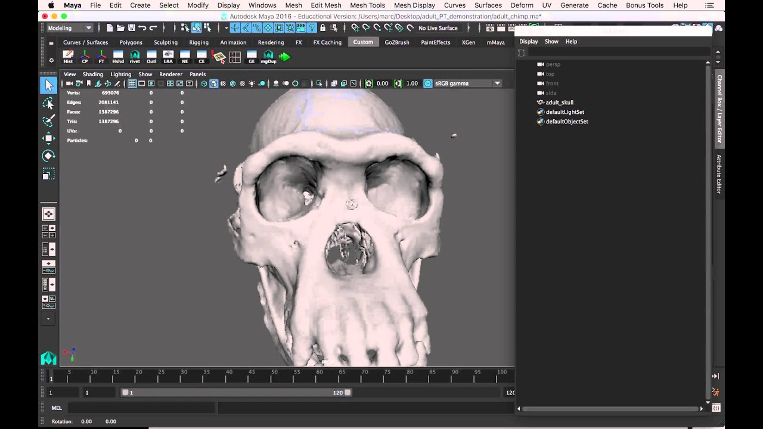Click the Open Scene folder icon

point(120,28)
